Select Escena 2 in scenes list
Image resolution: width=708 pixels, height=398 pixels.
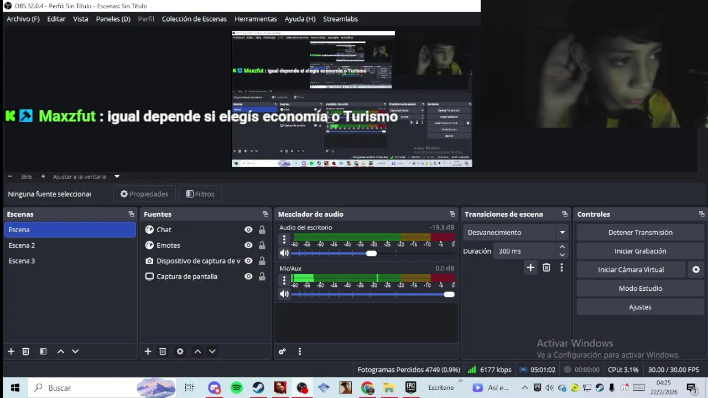point(70,245)
